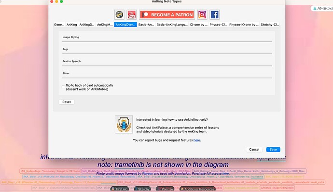Follow the 'here' bug report link
333x192 pixels.
(196, 140)
